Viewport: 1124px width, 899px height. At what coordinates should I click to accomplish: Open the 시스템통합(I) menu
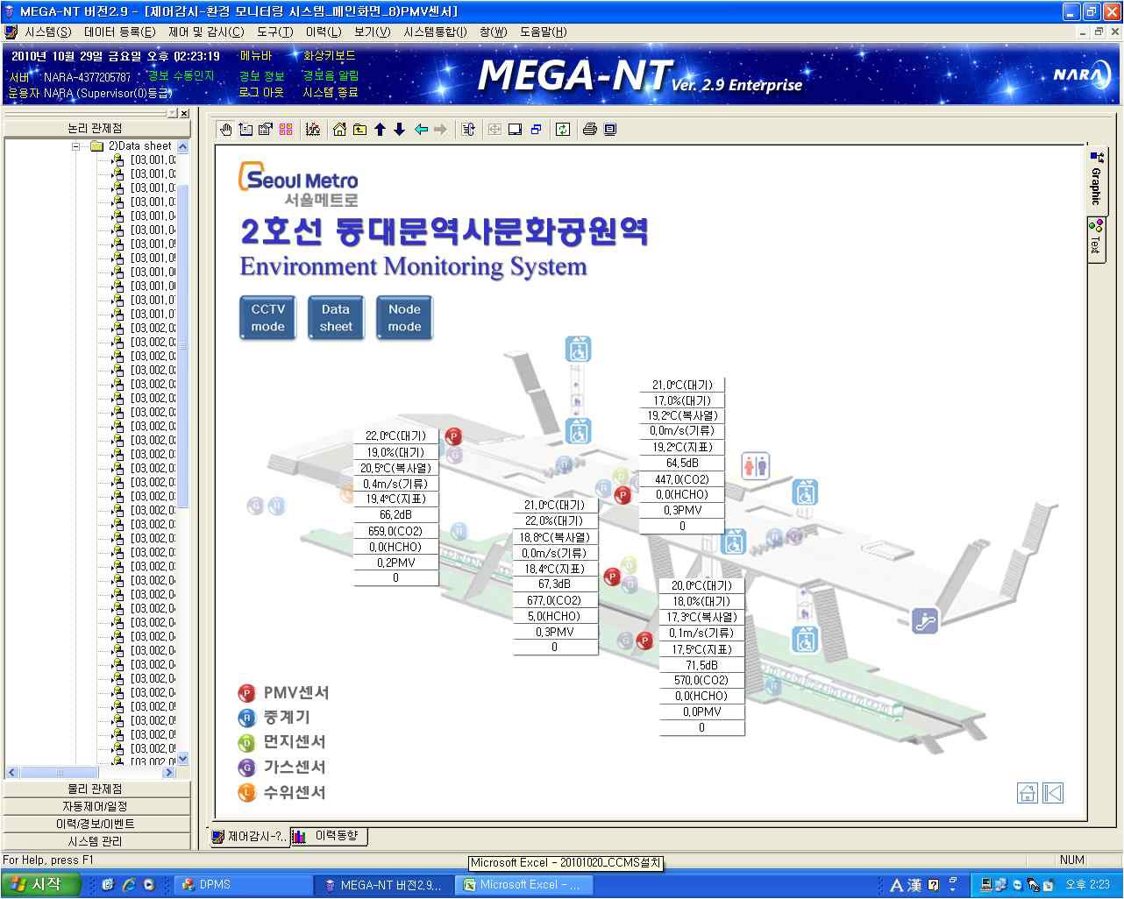436,32
